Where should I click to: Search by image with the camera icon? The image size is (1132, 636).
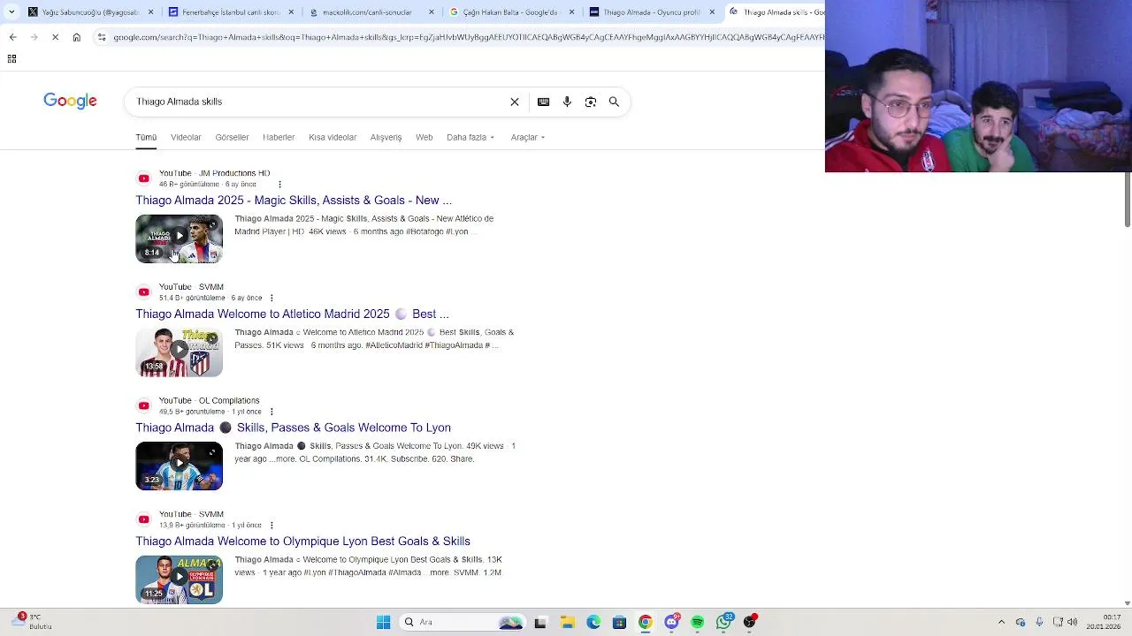[591, 102]
